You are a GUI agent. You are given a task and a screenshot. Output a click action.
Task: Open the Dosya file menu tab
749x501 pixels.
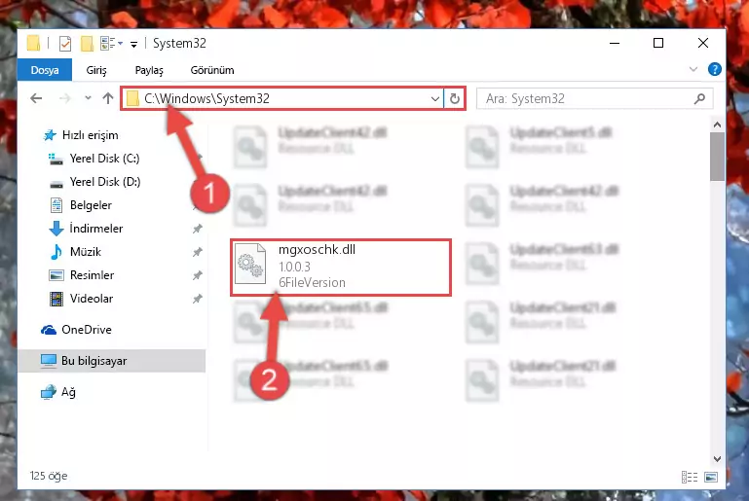click(45, 70)
